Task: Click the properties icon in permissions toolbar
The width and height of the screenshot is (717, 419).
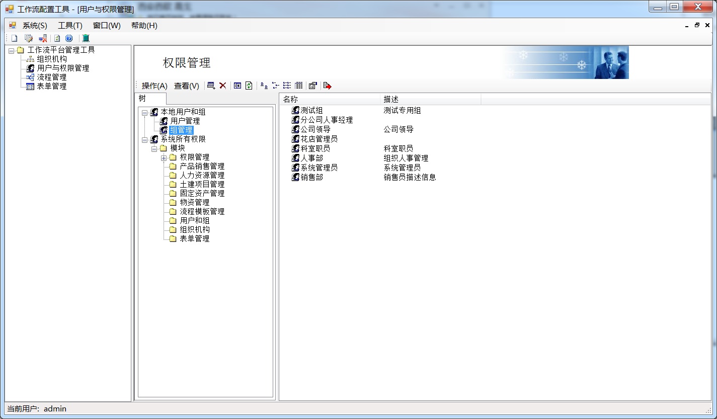Action: click(x=312, y=86)
